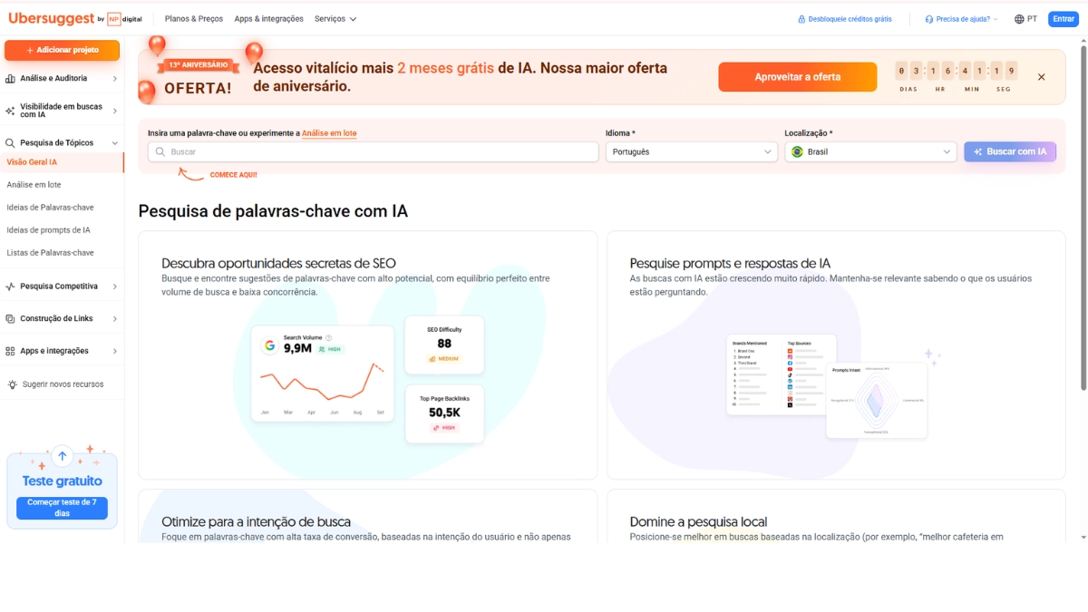Viewport: 1088px width, 612px height.
Task: Click Buscar com IA button
Action: pyautogui.click(x=1010, y=152)
